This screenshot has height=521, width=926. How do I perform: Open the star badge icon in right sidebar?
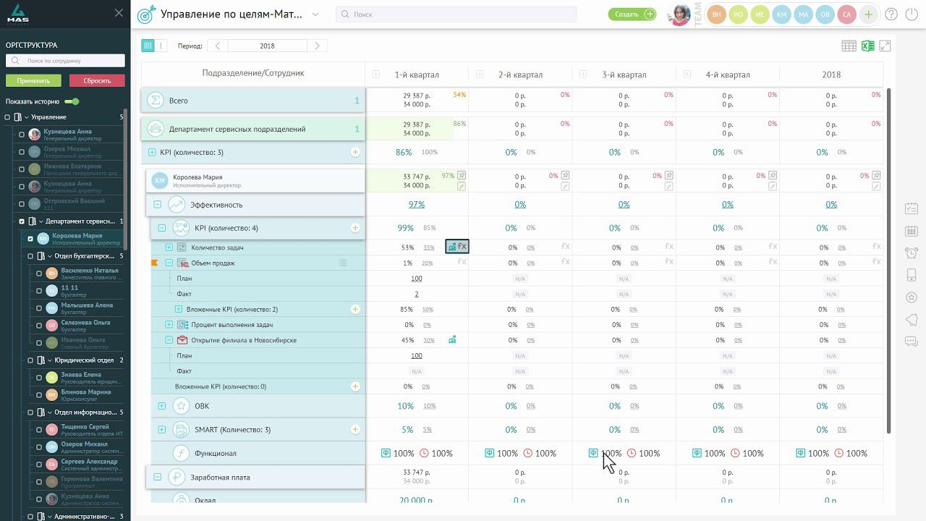click(x=912, y=297)
